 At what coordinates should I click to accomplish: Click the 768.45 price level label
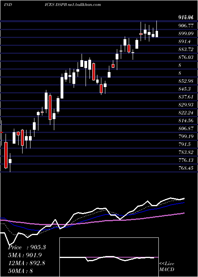point(186,168)
